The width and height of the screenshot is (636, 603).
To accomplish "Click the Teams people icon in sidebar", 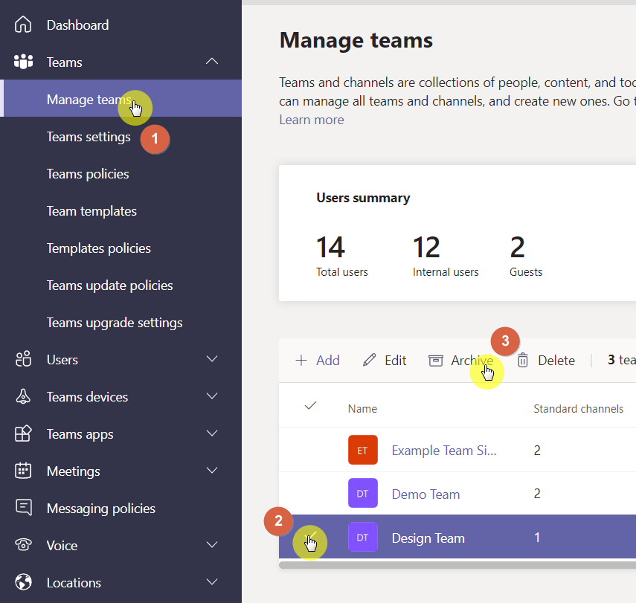I will [23, 62].
